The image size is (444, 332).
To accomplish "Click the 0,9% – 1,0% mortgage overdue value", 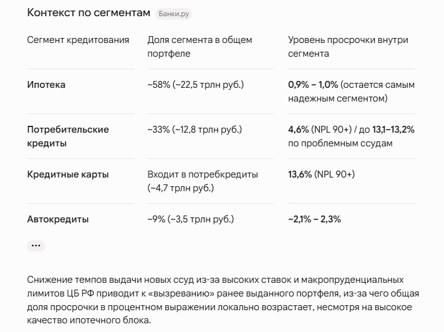I will [313, 85].
